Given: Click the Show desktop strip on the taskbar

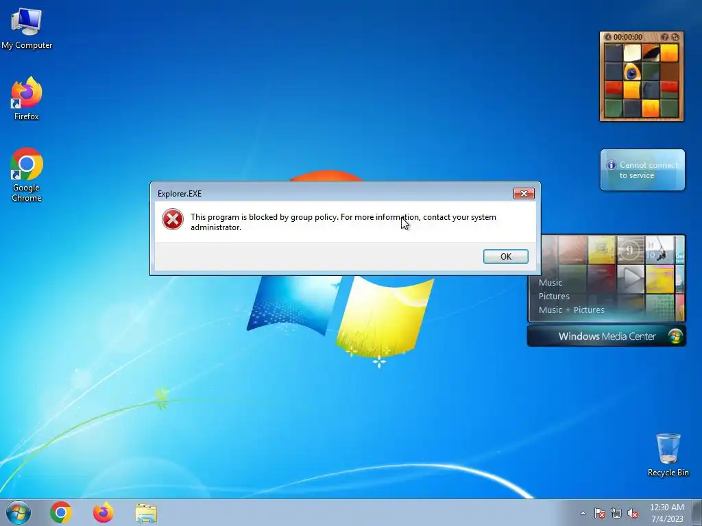Looking at the screenshot, I should (x=697, y=512).
